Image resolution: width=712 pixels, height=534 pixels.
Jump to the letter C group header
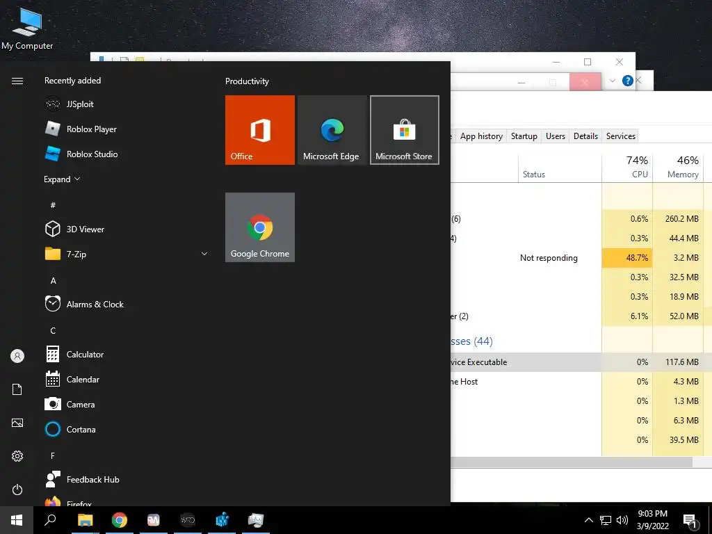click(x=53, y=330)
